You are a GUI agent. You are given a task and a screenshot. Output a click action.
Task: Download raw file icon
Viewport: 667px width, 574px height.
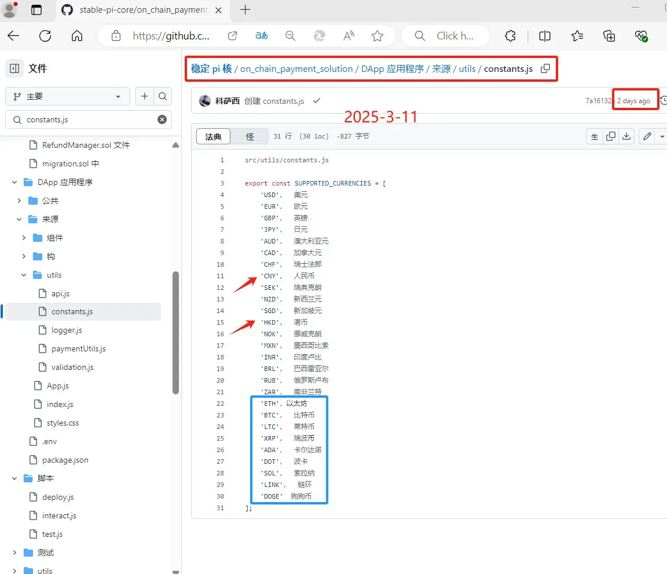(626, 136)
